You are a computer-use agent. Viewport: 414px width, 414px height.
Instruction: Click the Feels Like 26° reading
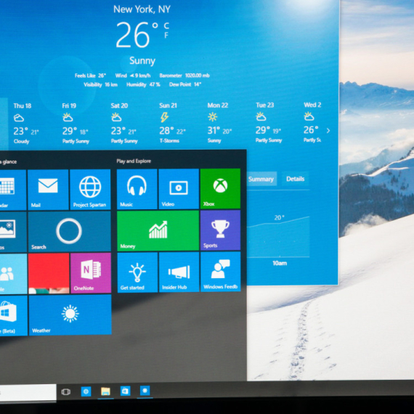click(90, 76)
